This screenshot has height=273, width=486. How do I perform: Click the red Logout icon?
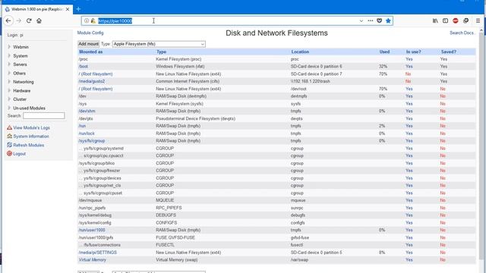coord(9,153)
